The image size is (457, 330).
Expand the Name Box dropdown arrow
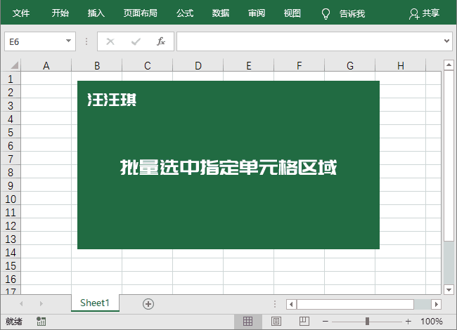click(x=68, y=41)
